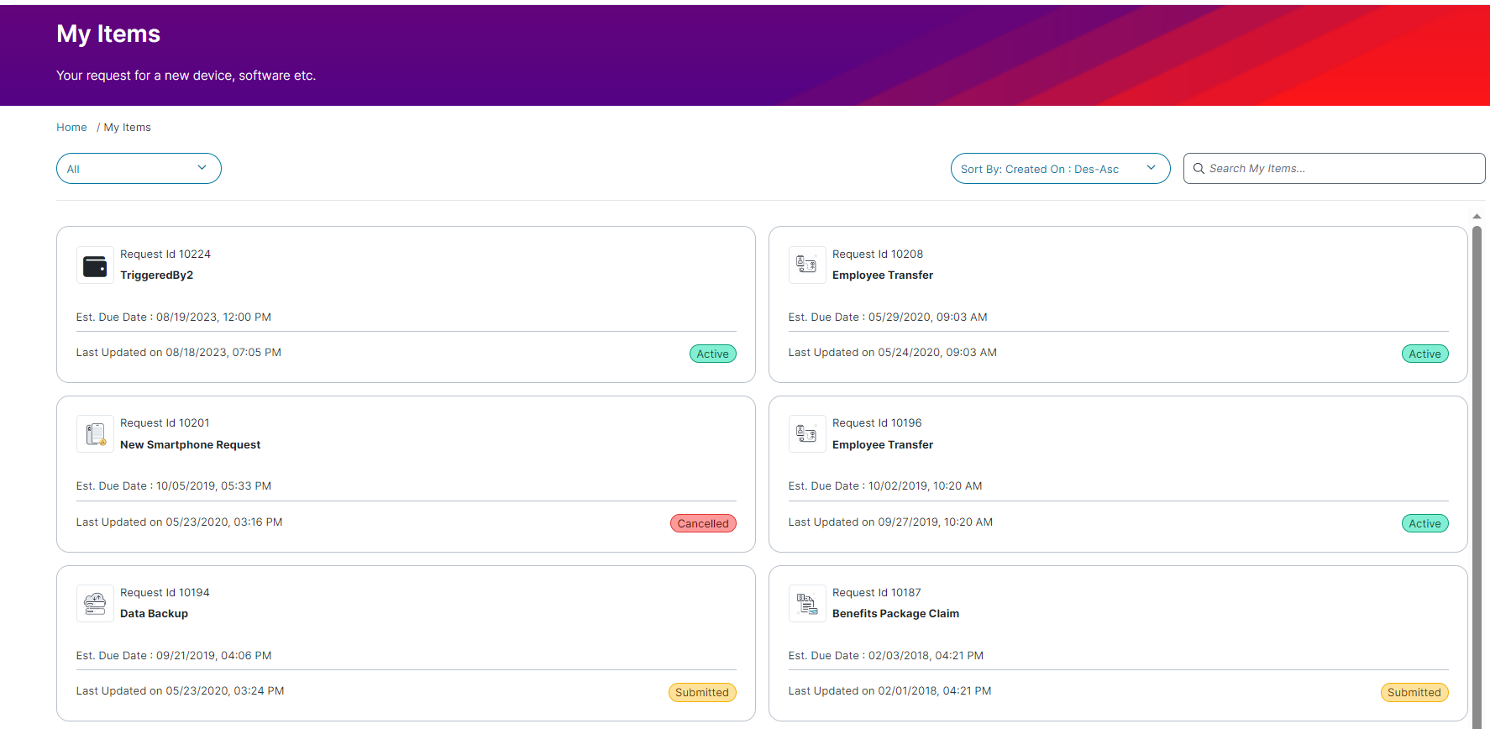Screen dimensions: 1490x729
Task: Click the Employee Transfer icon for Request 10208
Action: 806,265
